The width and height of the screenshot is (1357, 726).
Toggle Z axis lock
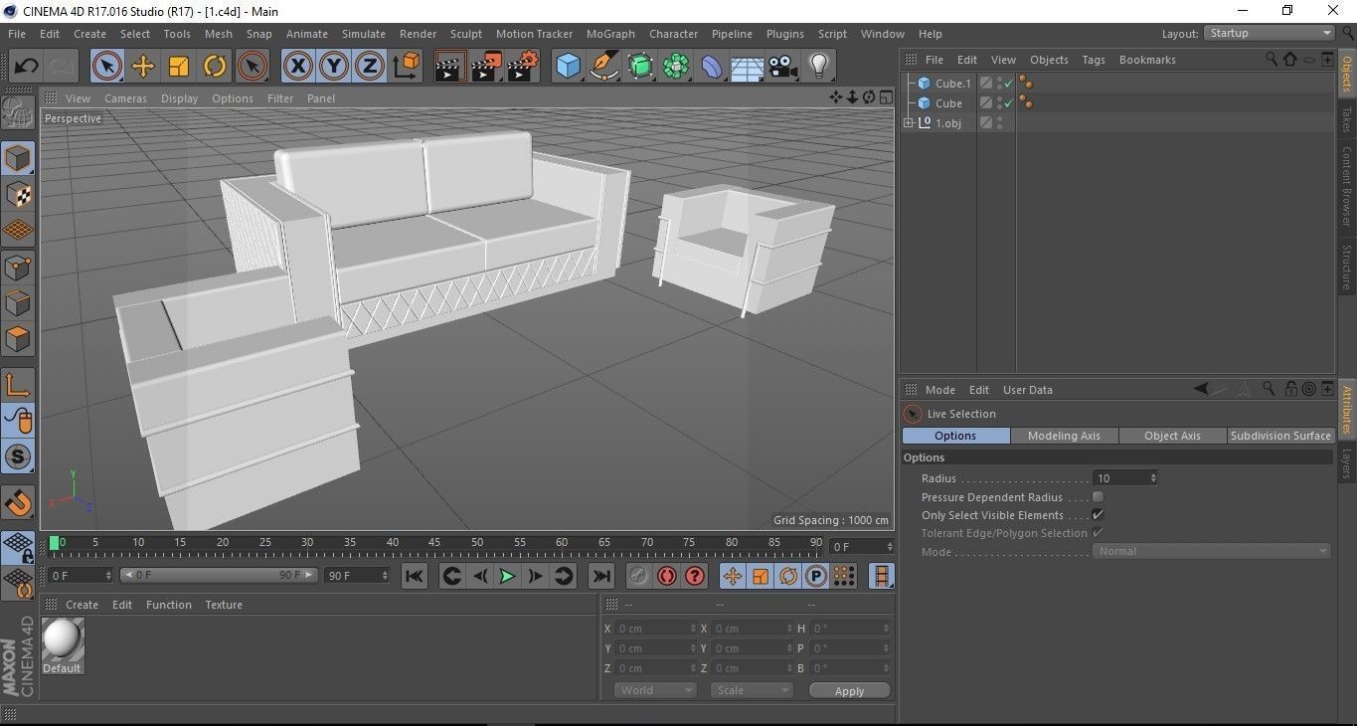(x=370, y=67)
